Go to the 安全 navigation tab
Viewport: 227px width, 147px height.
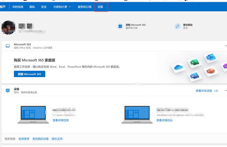(x=44, y=7)
